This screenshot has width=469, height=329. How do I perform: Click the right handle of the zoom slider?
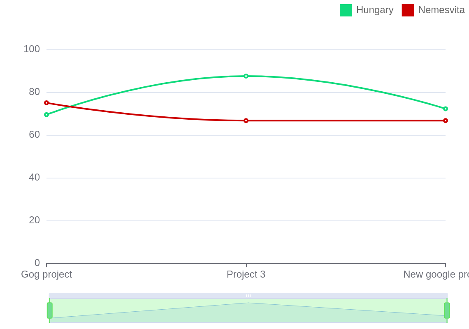pos(447,310)
